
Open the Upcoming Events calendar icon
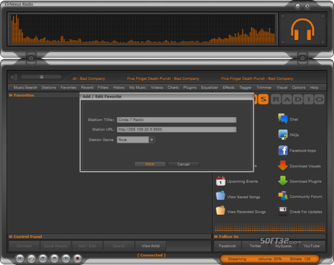click(220, 181)
